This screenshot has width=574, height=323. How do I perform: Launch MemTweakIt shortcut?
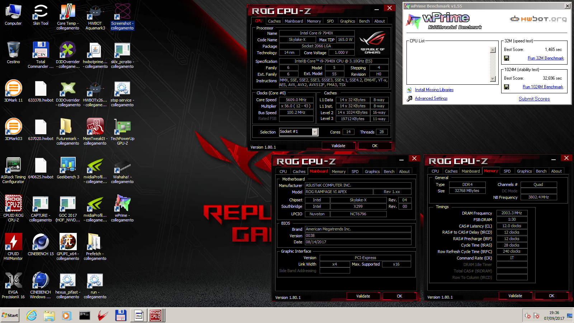click(95, 132)
